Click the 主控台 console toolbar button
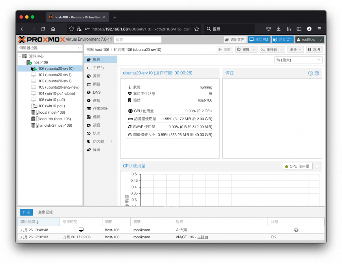 [x=270, y=49]
